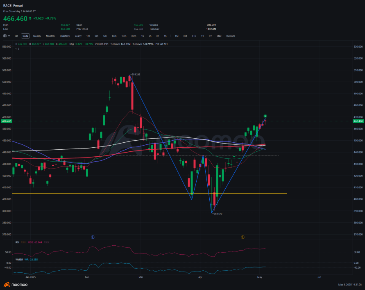
Task: Switch to the Monthly interval
Action: tap(50, 36)
